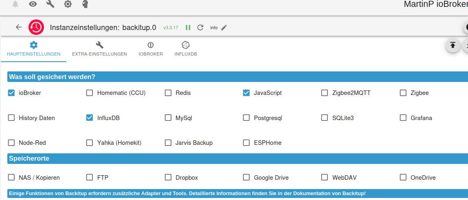The image size is (468, 200).
Task: Uncheck the ioBroker backup checkbox
Action: pyautogui.click(x=11, y=93)
